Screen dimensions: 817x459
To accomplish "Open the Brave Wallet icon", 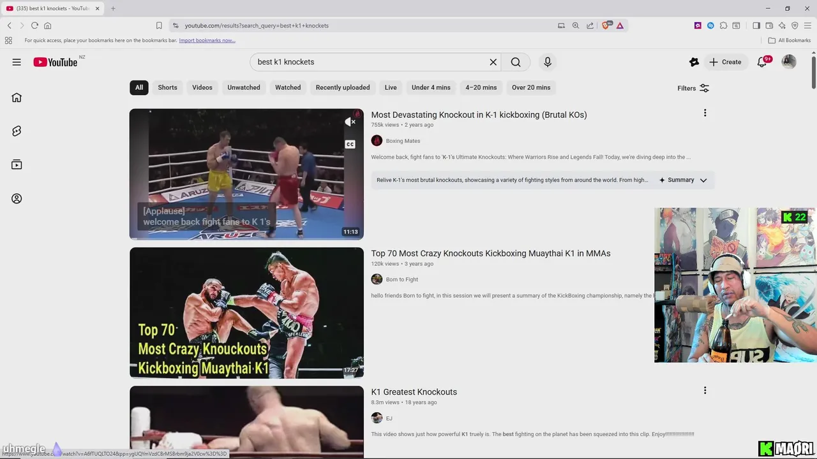I will [x=769, y=25].
